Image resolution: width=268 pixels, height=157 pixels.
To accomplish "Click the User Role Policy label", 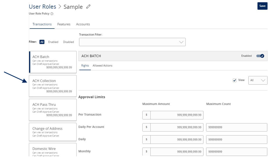I will (39, 13).
